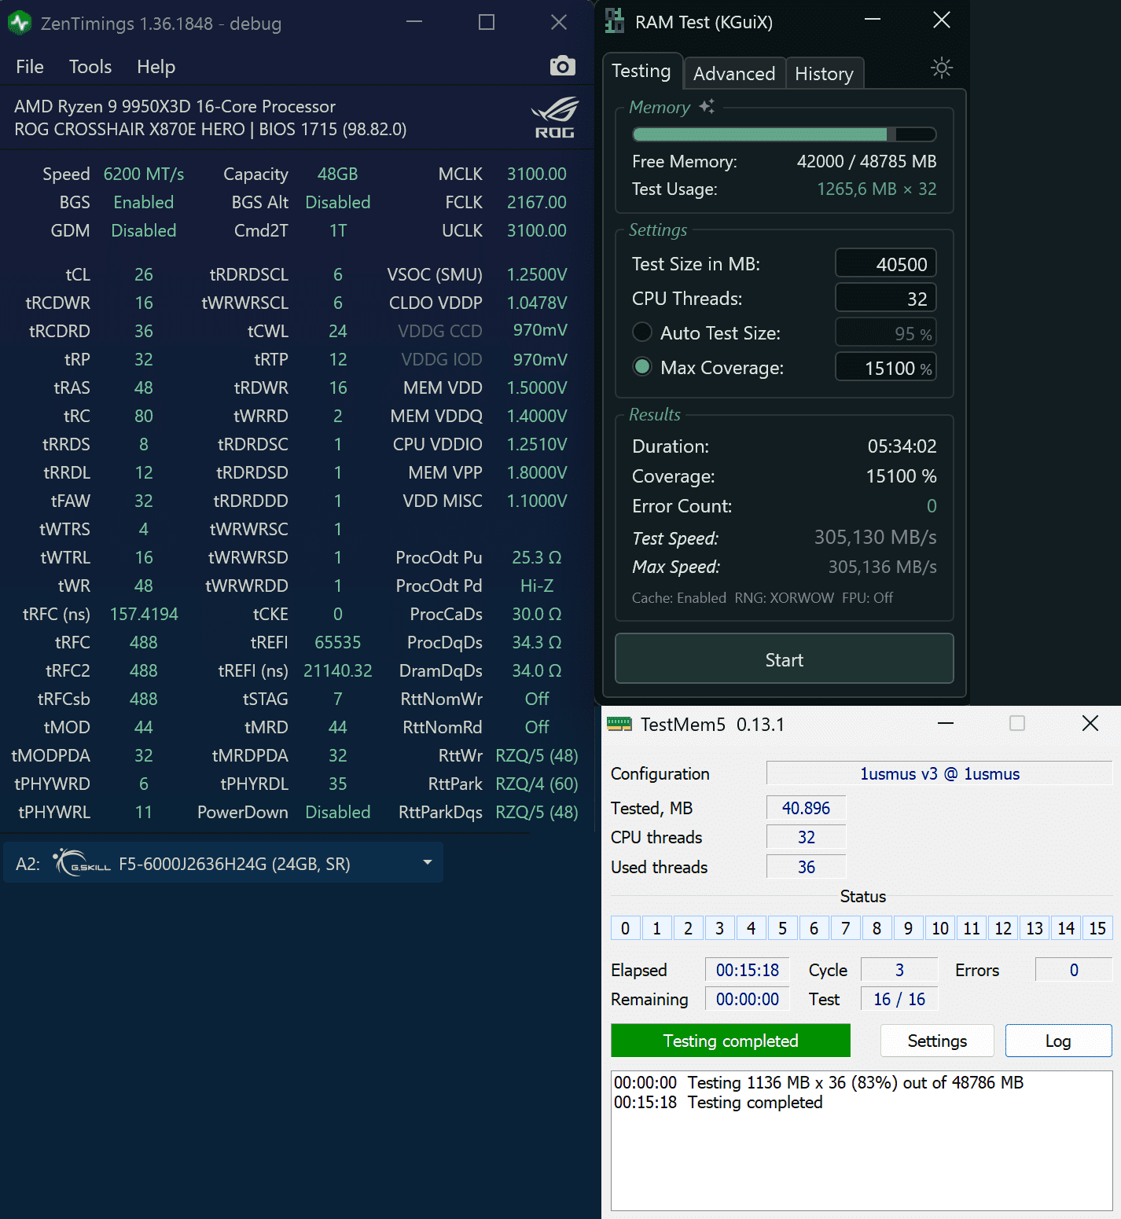Click TestMem5 status cell 7
1121x1219 pixels.
point(845,928)
